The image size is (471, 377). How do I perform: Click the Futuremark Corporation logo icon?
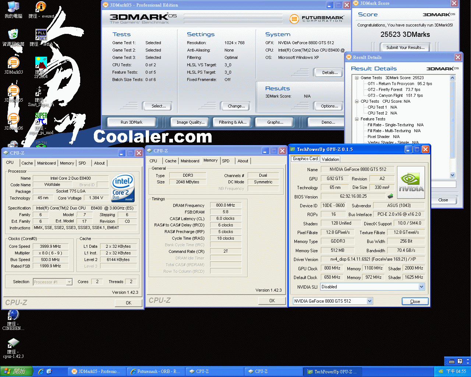click(x=294, y=18)
